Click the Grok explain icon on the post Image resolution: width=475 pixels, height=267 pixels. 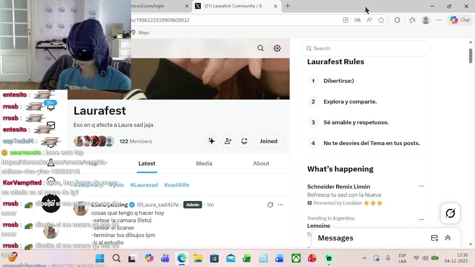(271, 205)
